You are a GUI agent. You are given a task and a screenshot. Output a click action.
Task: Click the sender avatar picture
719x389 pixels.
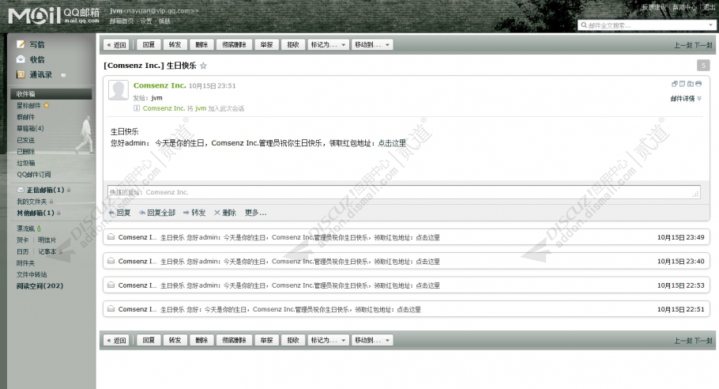119,90
